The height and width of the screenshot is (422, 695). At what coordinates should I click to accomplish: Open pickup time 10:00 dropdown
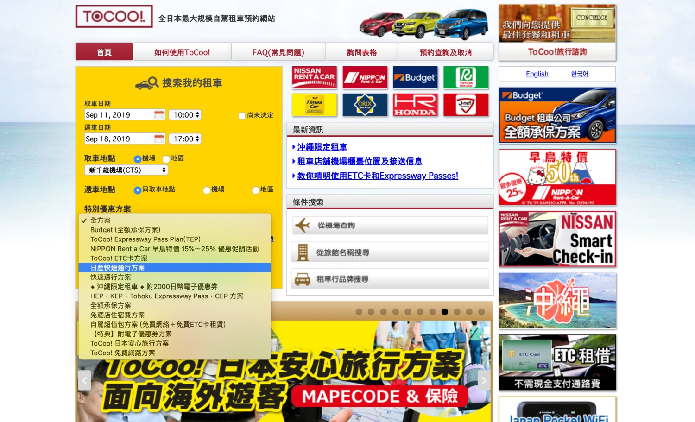coord(185,114)
